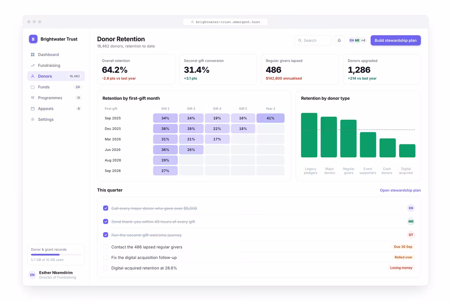Uncheck 'Call every major donor' task

click(106, 208)
